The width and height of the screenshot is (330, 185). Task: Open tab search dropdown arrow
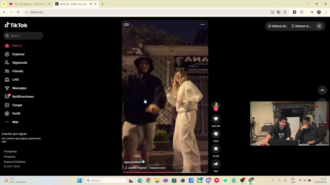[4, 4]
